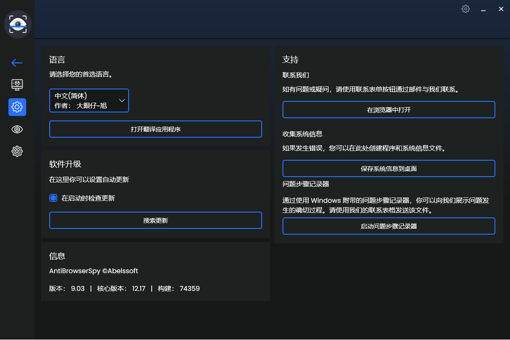Click the 联系我们 subheading

tap(296, 75)
